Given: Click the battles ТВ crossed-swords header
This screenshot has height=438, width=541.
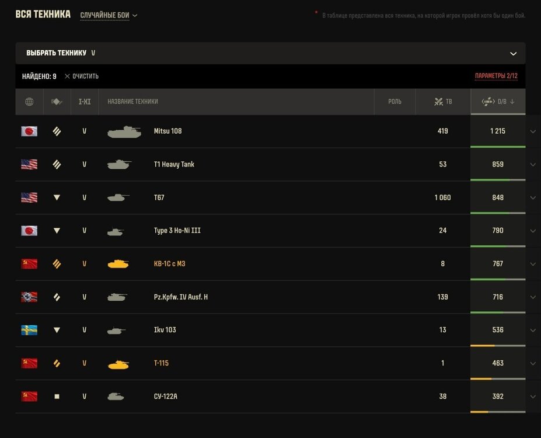Looking at the screenshot, I should (443, 102).
